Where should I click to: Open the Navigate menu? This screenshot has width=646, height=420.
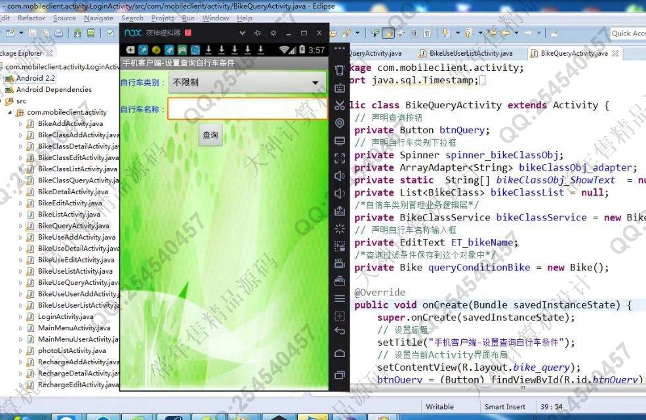point(98,18)
